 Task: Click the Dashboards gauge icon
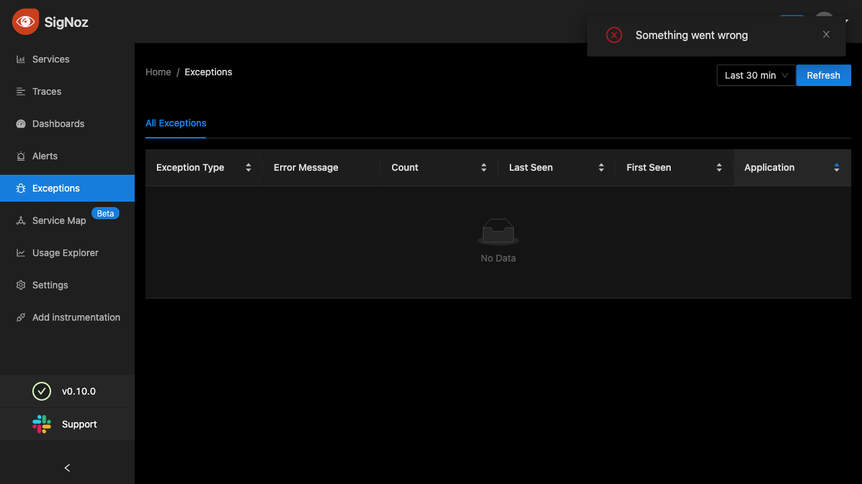click(21, 124)
